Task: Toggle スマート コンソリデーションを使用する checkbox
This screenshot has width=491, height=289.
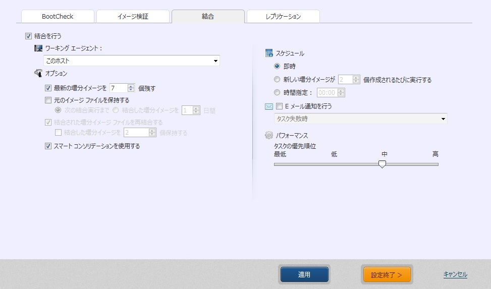Action: (48, 146)
